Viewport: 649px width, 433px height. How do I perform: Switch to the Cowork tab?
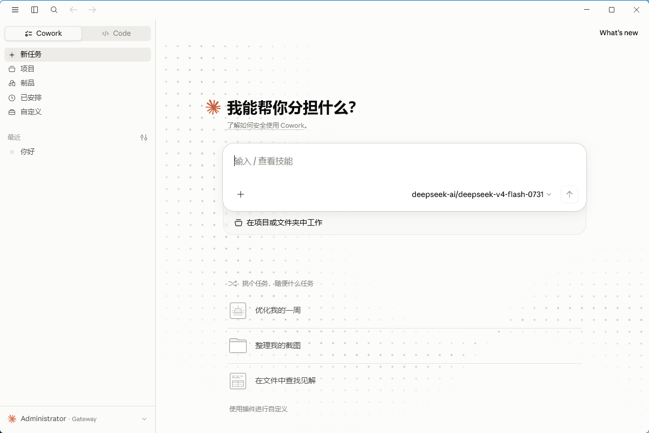[x=43, y=34]
